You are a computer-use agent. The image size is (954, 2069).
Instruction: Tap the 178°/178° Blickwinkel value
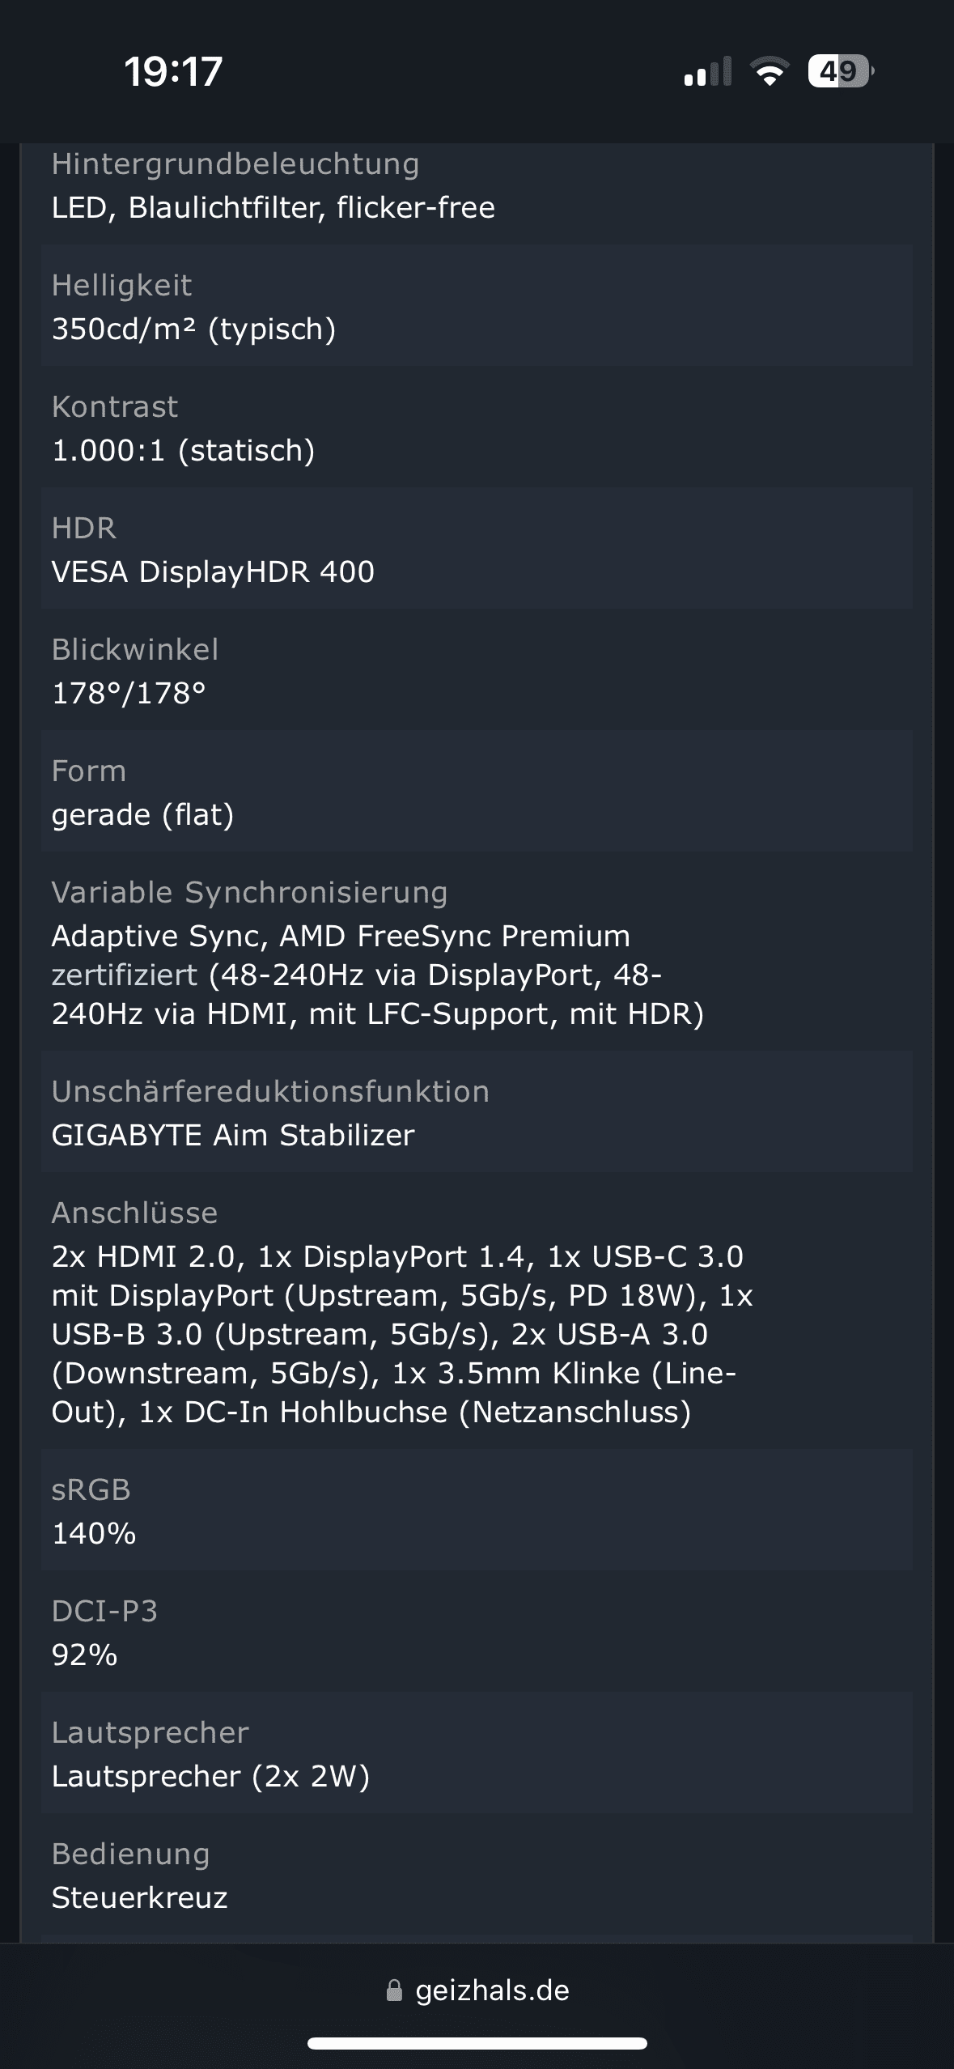coord(129,694)
